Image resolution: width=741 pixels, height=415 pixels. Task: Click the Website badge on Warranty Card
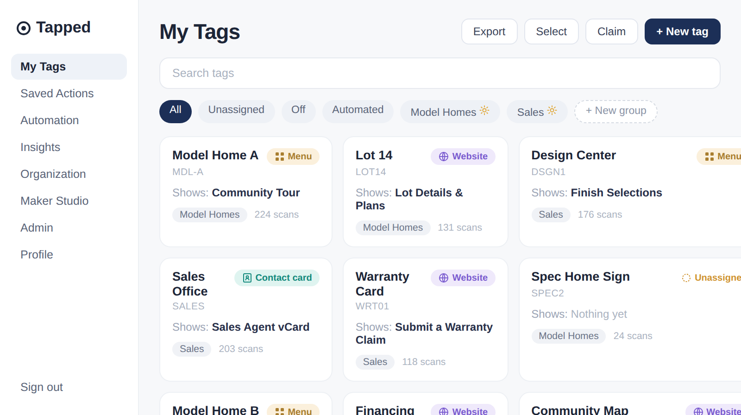(463, 278)
